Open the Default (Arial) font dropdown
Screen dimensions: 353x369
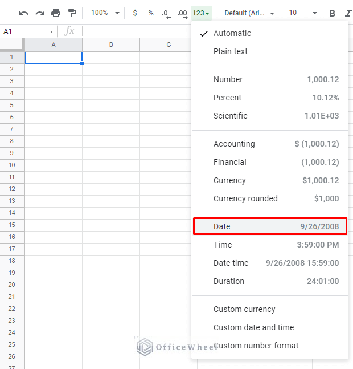point(249,13)
